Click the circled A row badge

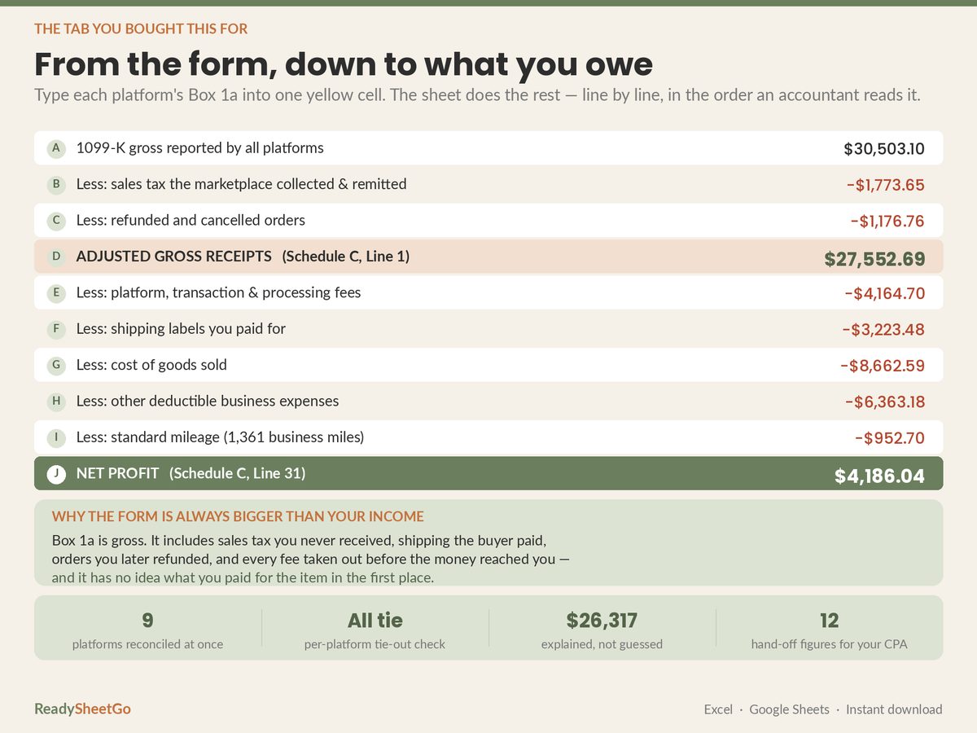tap(56, 148)
